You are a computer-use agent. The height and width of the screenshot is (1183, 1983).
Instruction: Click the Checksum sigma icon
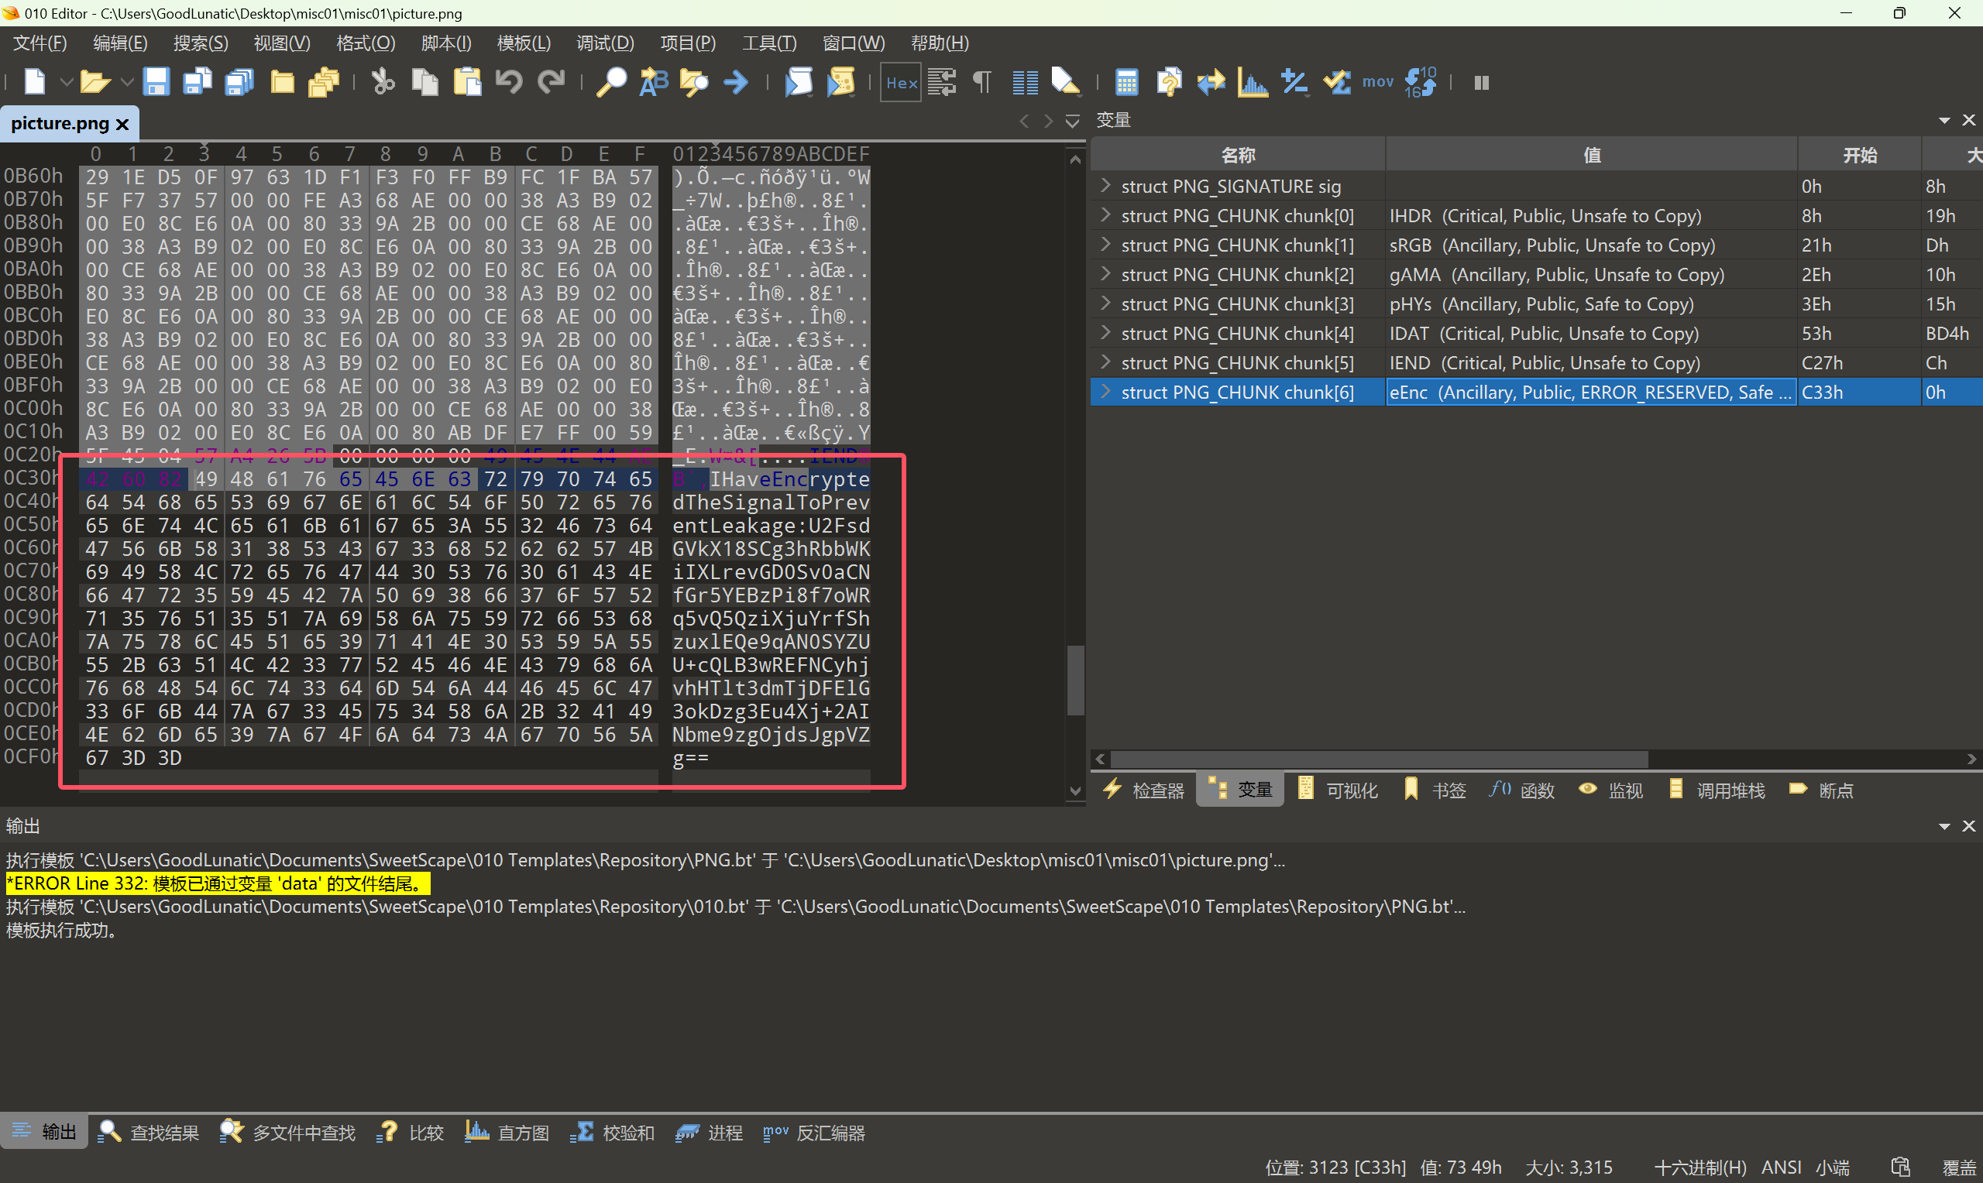1336,82
